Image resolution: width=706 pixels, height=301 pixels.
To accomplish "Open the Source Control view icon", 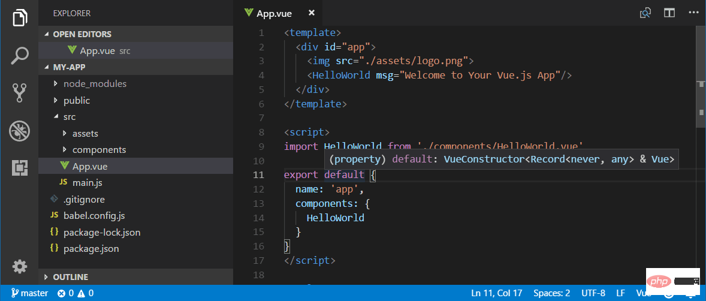I will 20,93.
